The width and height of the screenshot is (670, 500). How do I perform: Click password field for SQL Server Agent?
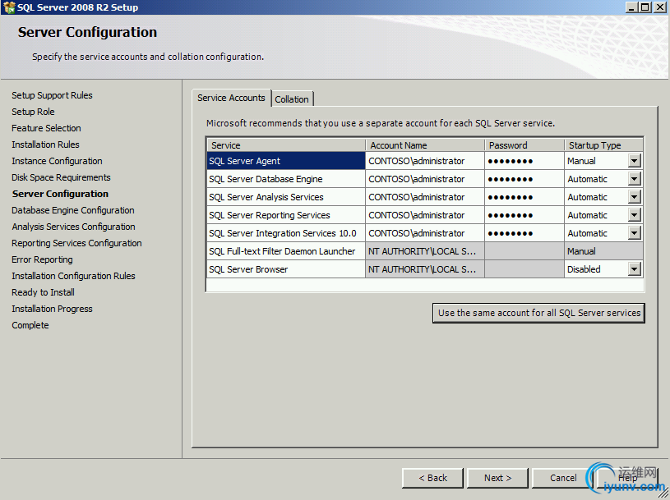pos(524,161)
